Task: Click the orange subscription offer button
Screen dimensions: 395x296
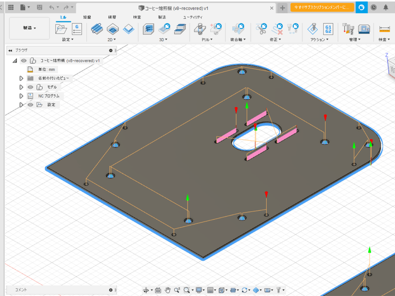Action: pyautogui.click(x=321, y=7)
